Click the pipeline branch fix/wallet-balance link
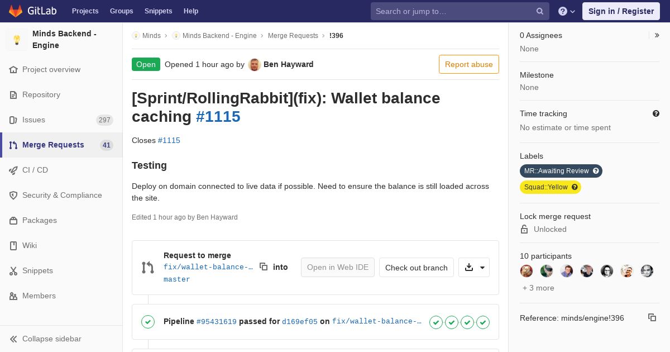This screenshot has height=352, width=670. tap(377, 322)
